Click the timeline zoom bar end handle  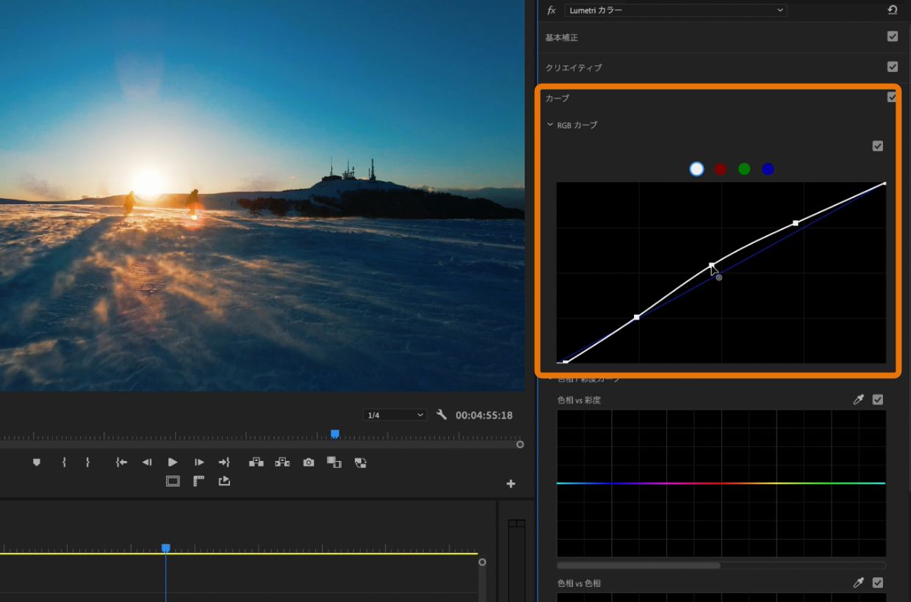(x=482, y=562)
